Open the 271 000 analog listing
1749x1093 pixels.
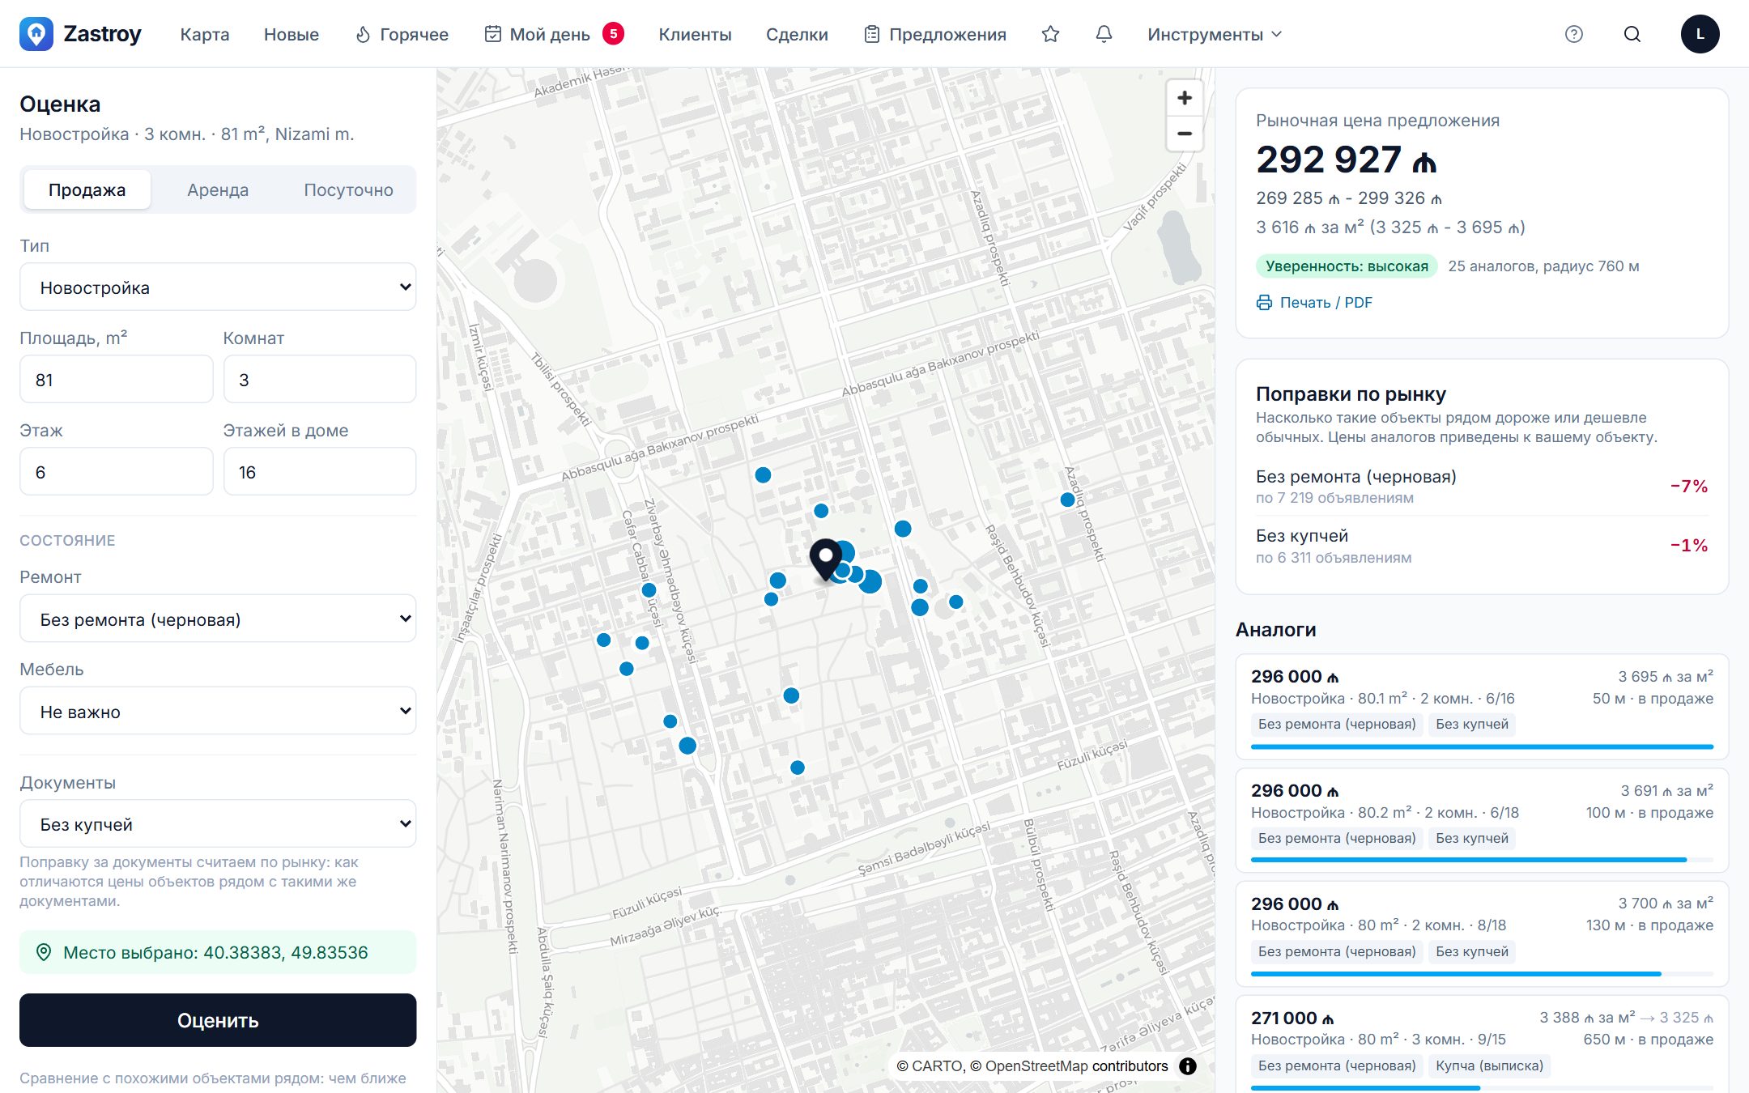pyautogui.click(x=1482, y=1044)
